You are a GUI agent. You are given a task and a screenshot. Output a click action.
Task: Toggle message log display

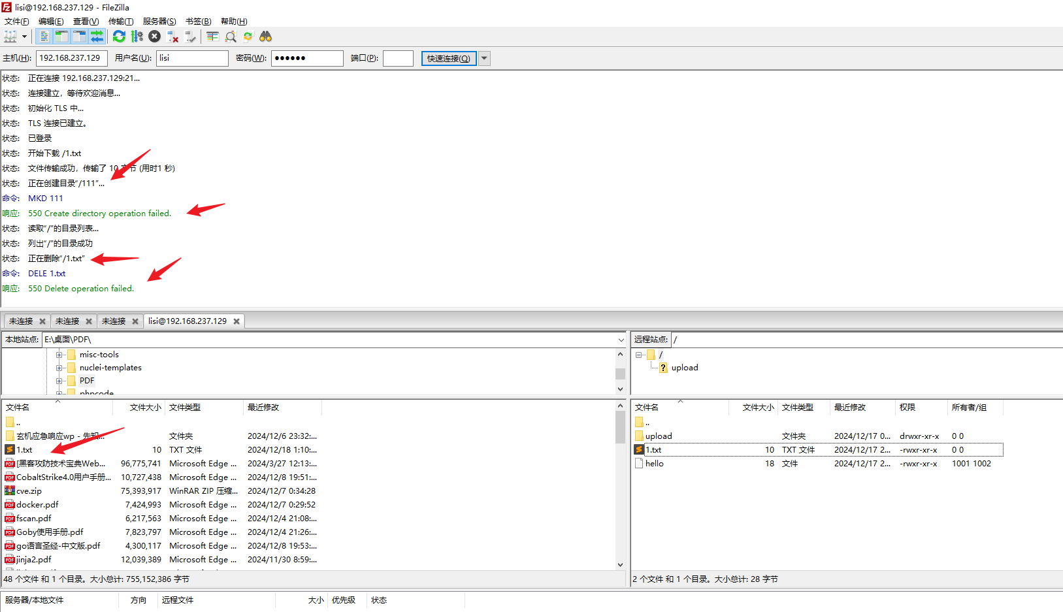44,37
